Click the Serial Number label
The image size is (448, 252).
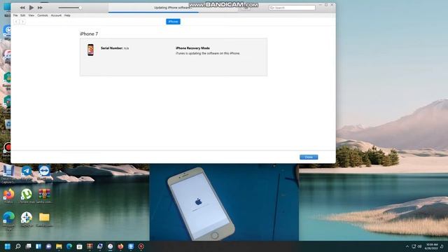point(112,48)
